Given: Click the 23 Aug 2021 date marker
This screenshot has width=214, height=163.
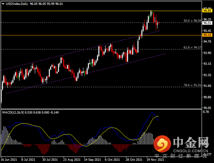Looking at the screenshot, I should [x=71, y=160].
